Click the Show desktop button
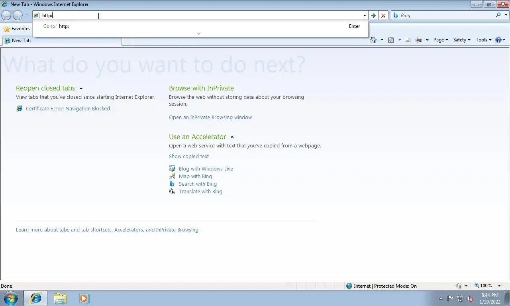 (x=507, y=298)
